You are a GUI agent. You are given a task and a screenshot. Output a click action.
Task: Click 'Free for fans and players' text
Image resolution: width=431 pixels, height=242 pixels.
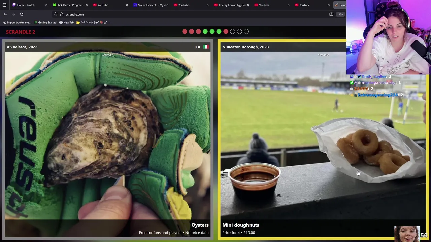point(160,233)
